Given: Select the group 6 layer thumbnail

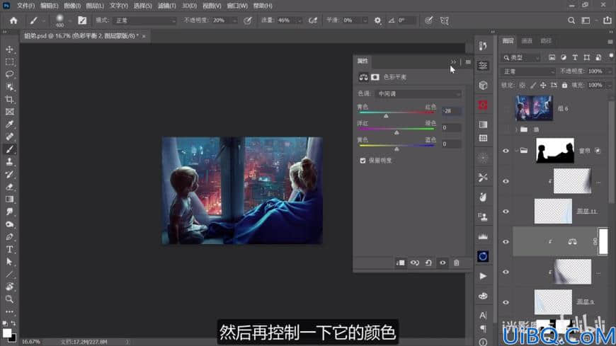Looking at the screenshot, I should (x=534, y=108).
